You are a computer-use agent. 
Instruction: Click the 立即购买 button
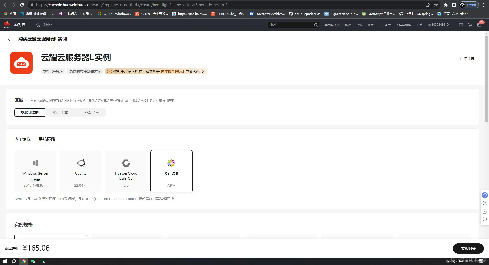[x=468, y=248]
